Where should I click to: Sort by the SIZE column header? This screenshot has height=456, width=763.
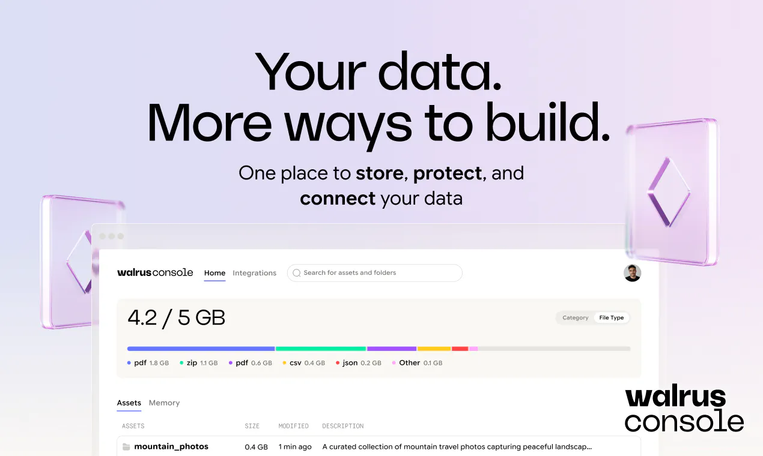click(252, 426)
